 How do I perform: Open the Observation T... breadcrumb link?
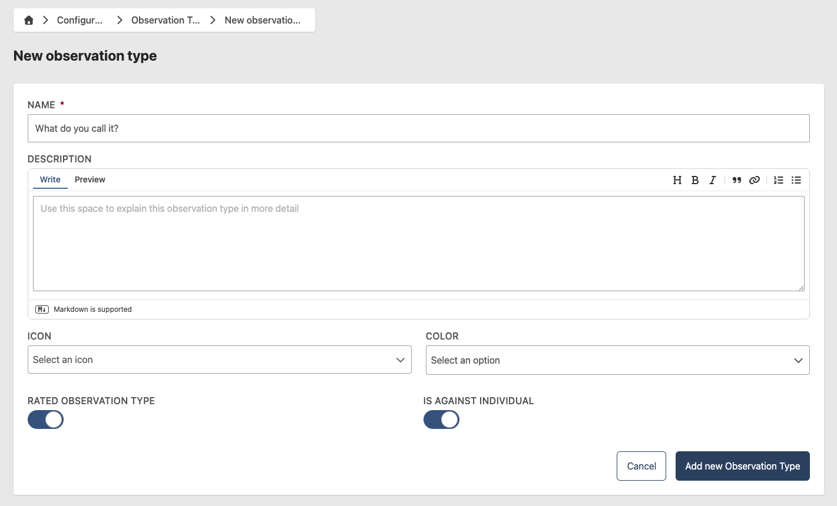click(166, 20)
